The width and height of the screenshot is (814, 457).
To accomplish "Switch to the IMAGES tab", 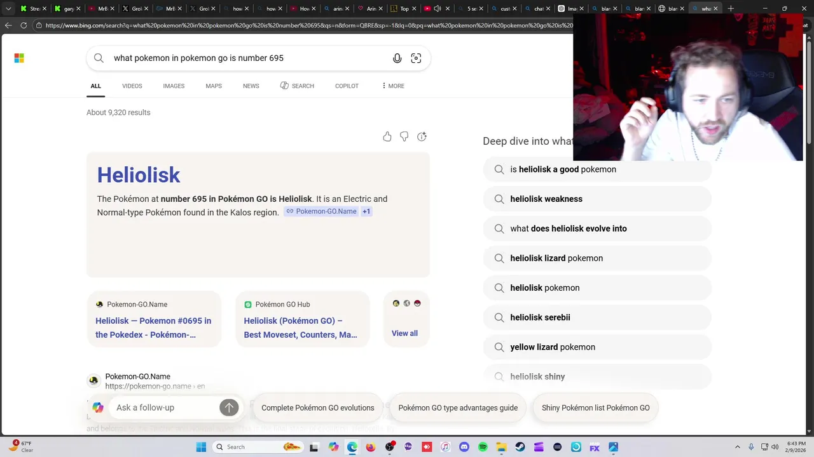I will [174, 86].
